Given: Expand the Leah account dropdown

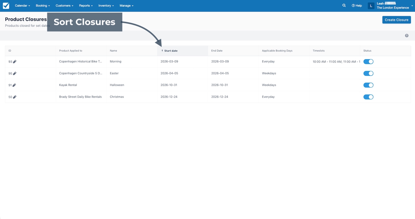Looking at the screenshot, I should [395, 6].
